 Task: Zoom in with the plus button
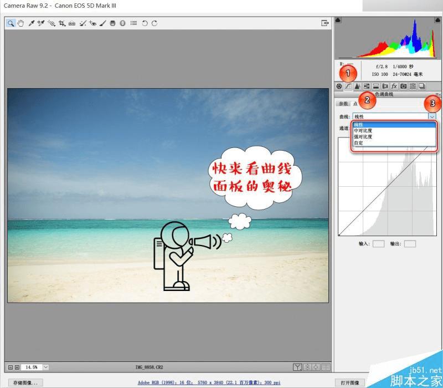click(x=17, y=367)
